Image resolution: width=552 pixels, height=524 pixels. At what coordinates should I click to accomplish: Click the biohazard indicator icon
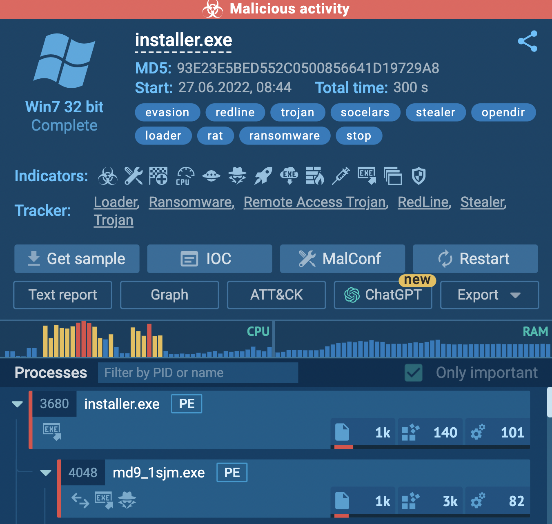click(x=107, y=176)
